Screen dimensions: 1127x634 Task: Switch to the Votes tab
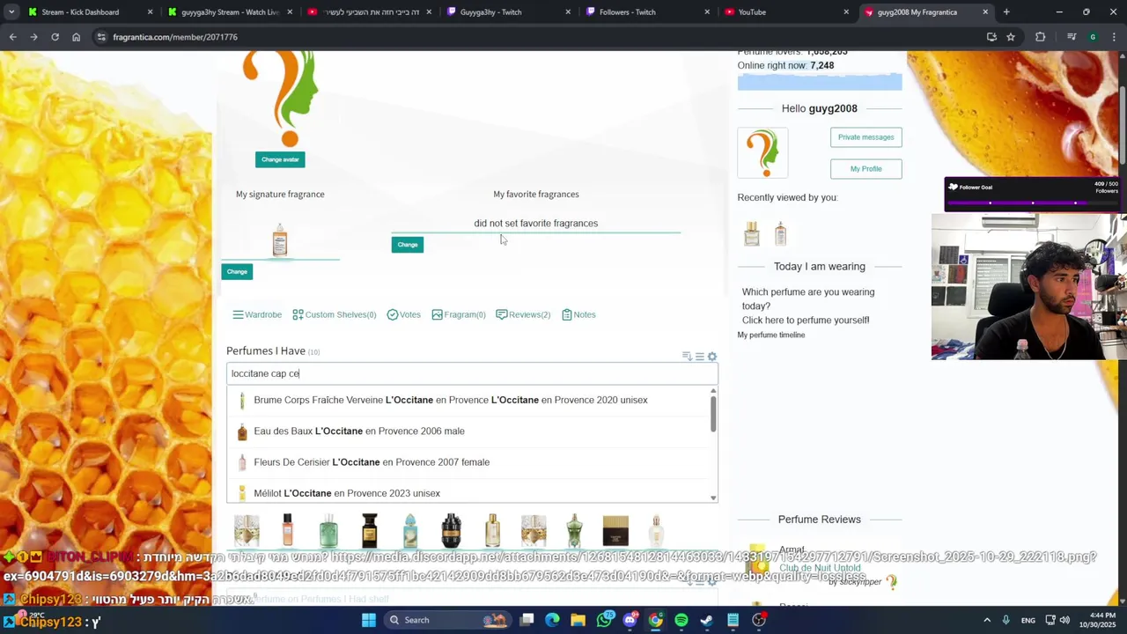pyautogui.click(x=404, y=314)
